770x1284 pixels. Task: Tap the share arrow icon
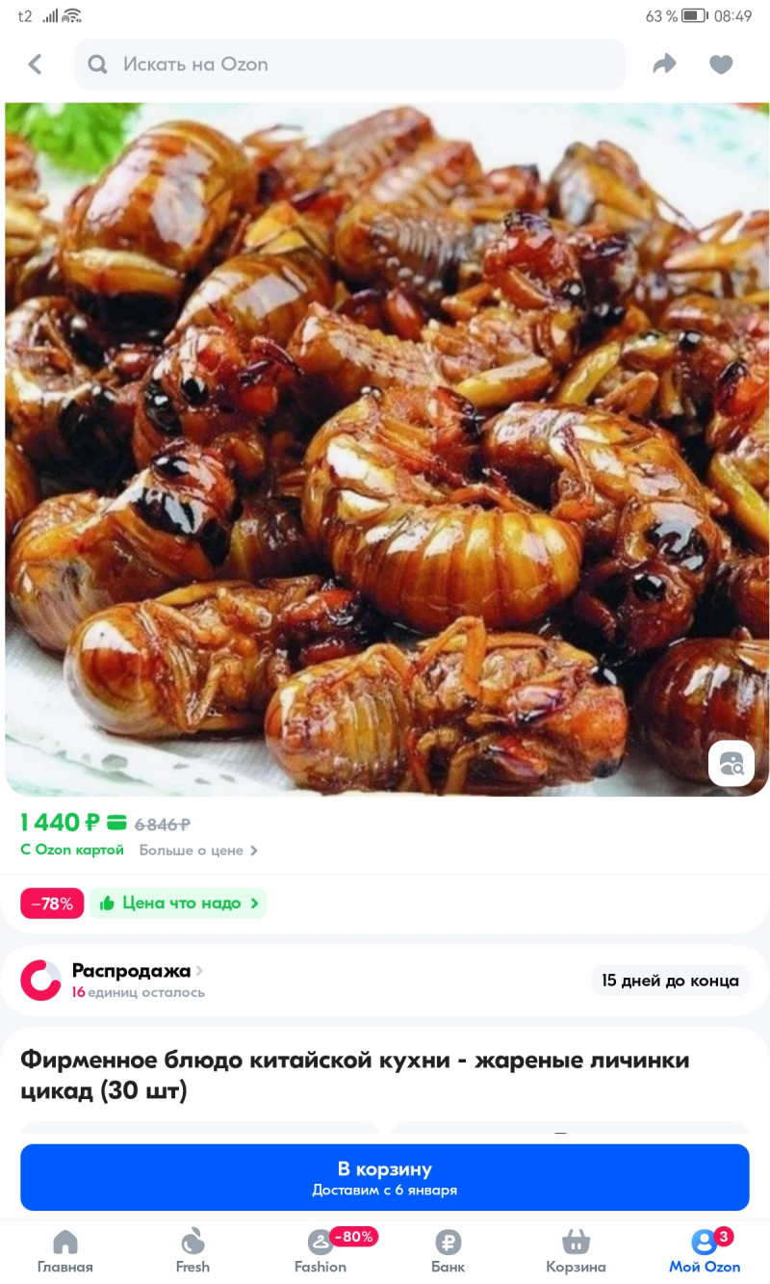coord(664,65)
